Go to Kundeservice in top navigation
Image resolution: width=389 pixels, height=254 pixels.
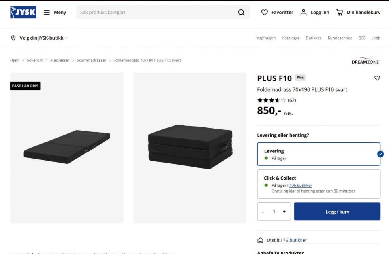point(340,38)
